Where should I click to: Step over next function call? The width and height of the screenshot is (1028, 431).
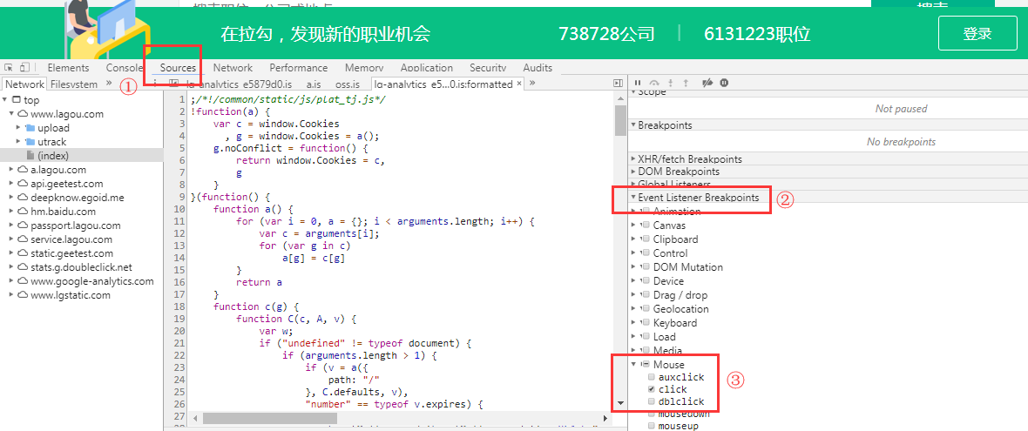click(x=653, y=84)
